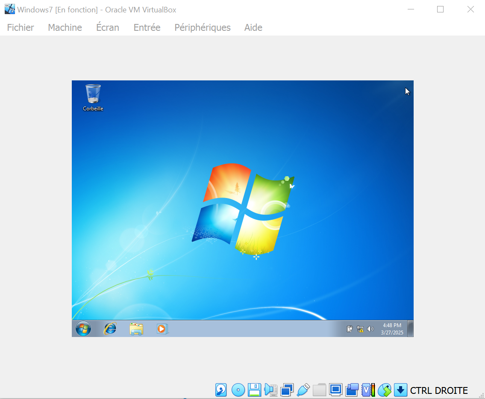Image resolution: width=485 pixels, height=399 pixels.
Task: Click the Windows Start button
Action: [83, 329]
